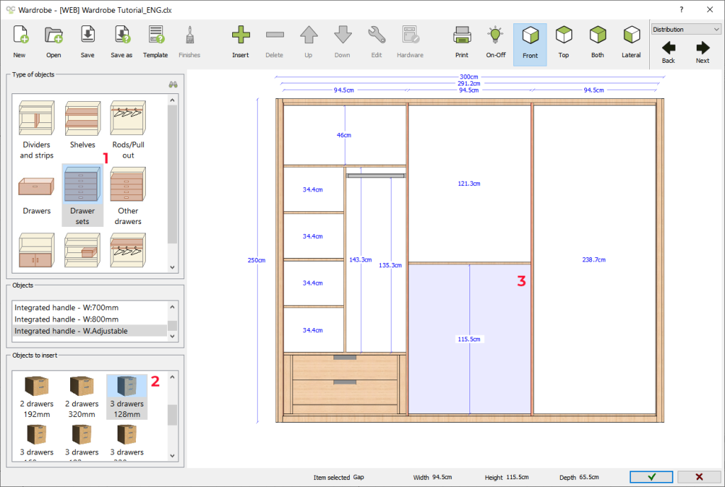Select Integrated handle - W:700mm
The image size is (725, 487).
[x=89, y=307]
